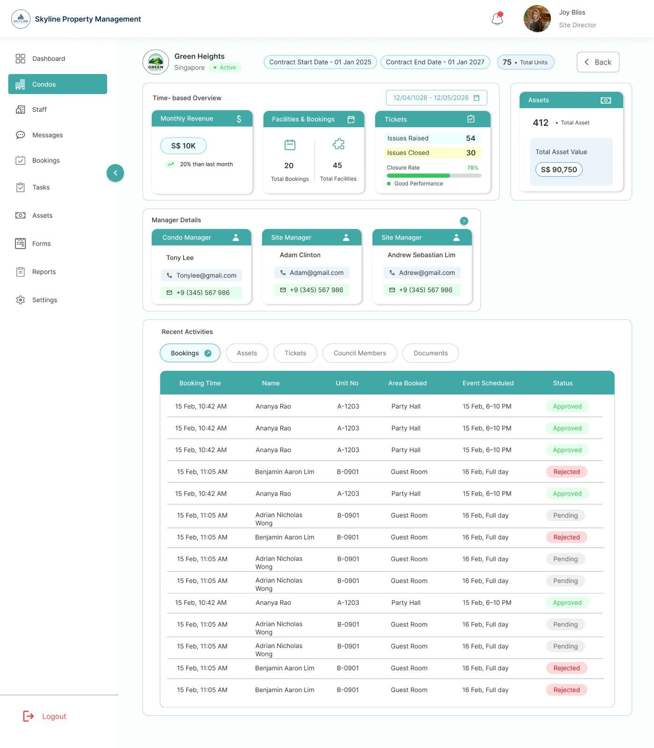Click the Green Heights condo logo
This screenshot has height=748, width=654.
click(156, 62)
